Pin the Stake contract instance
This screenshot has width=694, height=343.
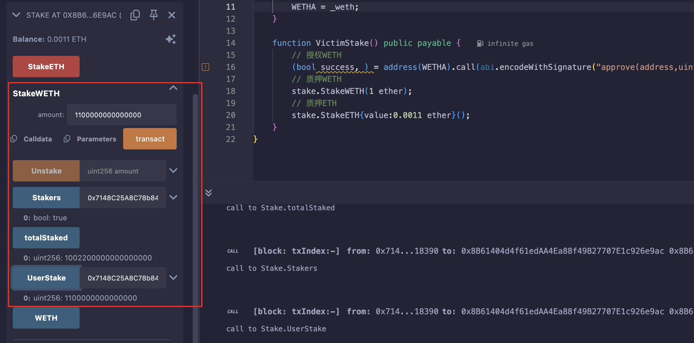[x=154, y=15]
